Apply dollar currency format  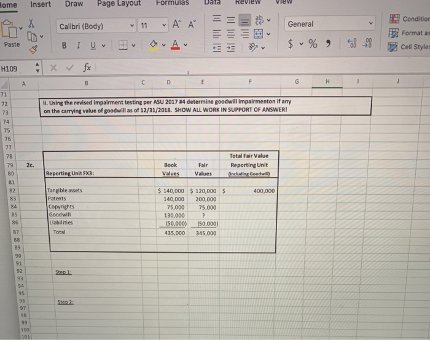coord(291,44)
